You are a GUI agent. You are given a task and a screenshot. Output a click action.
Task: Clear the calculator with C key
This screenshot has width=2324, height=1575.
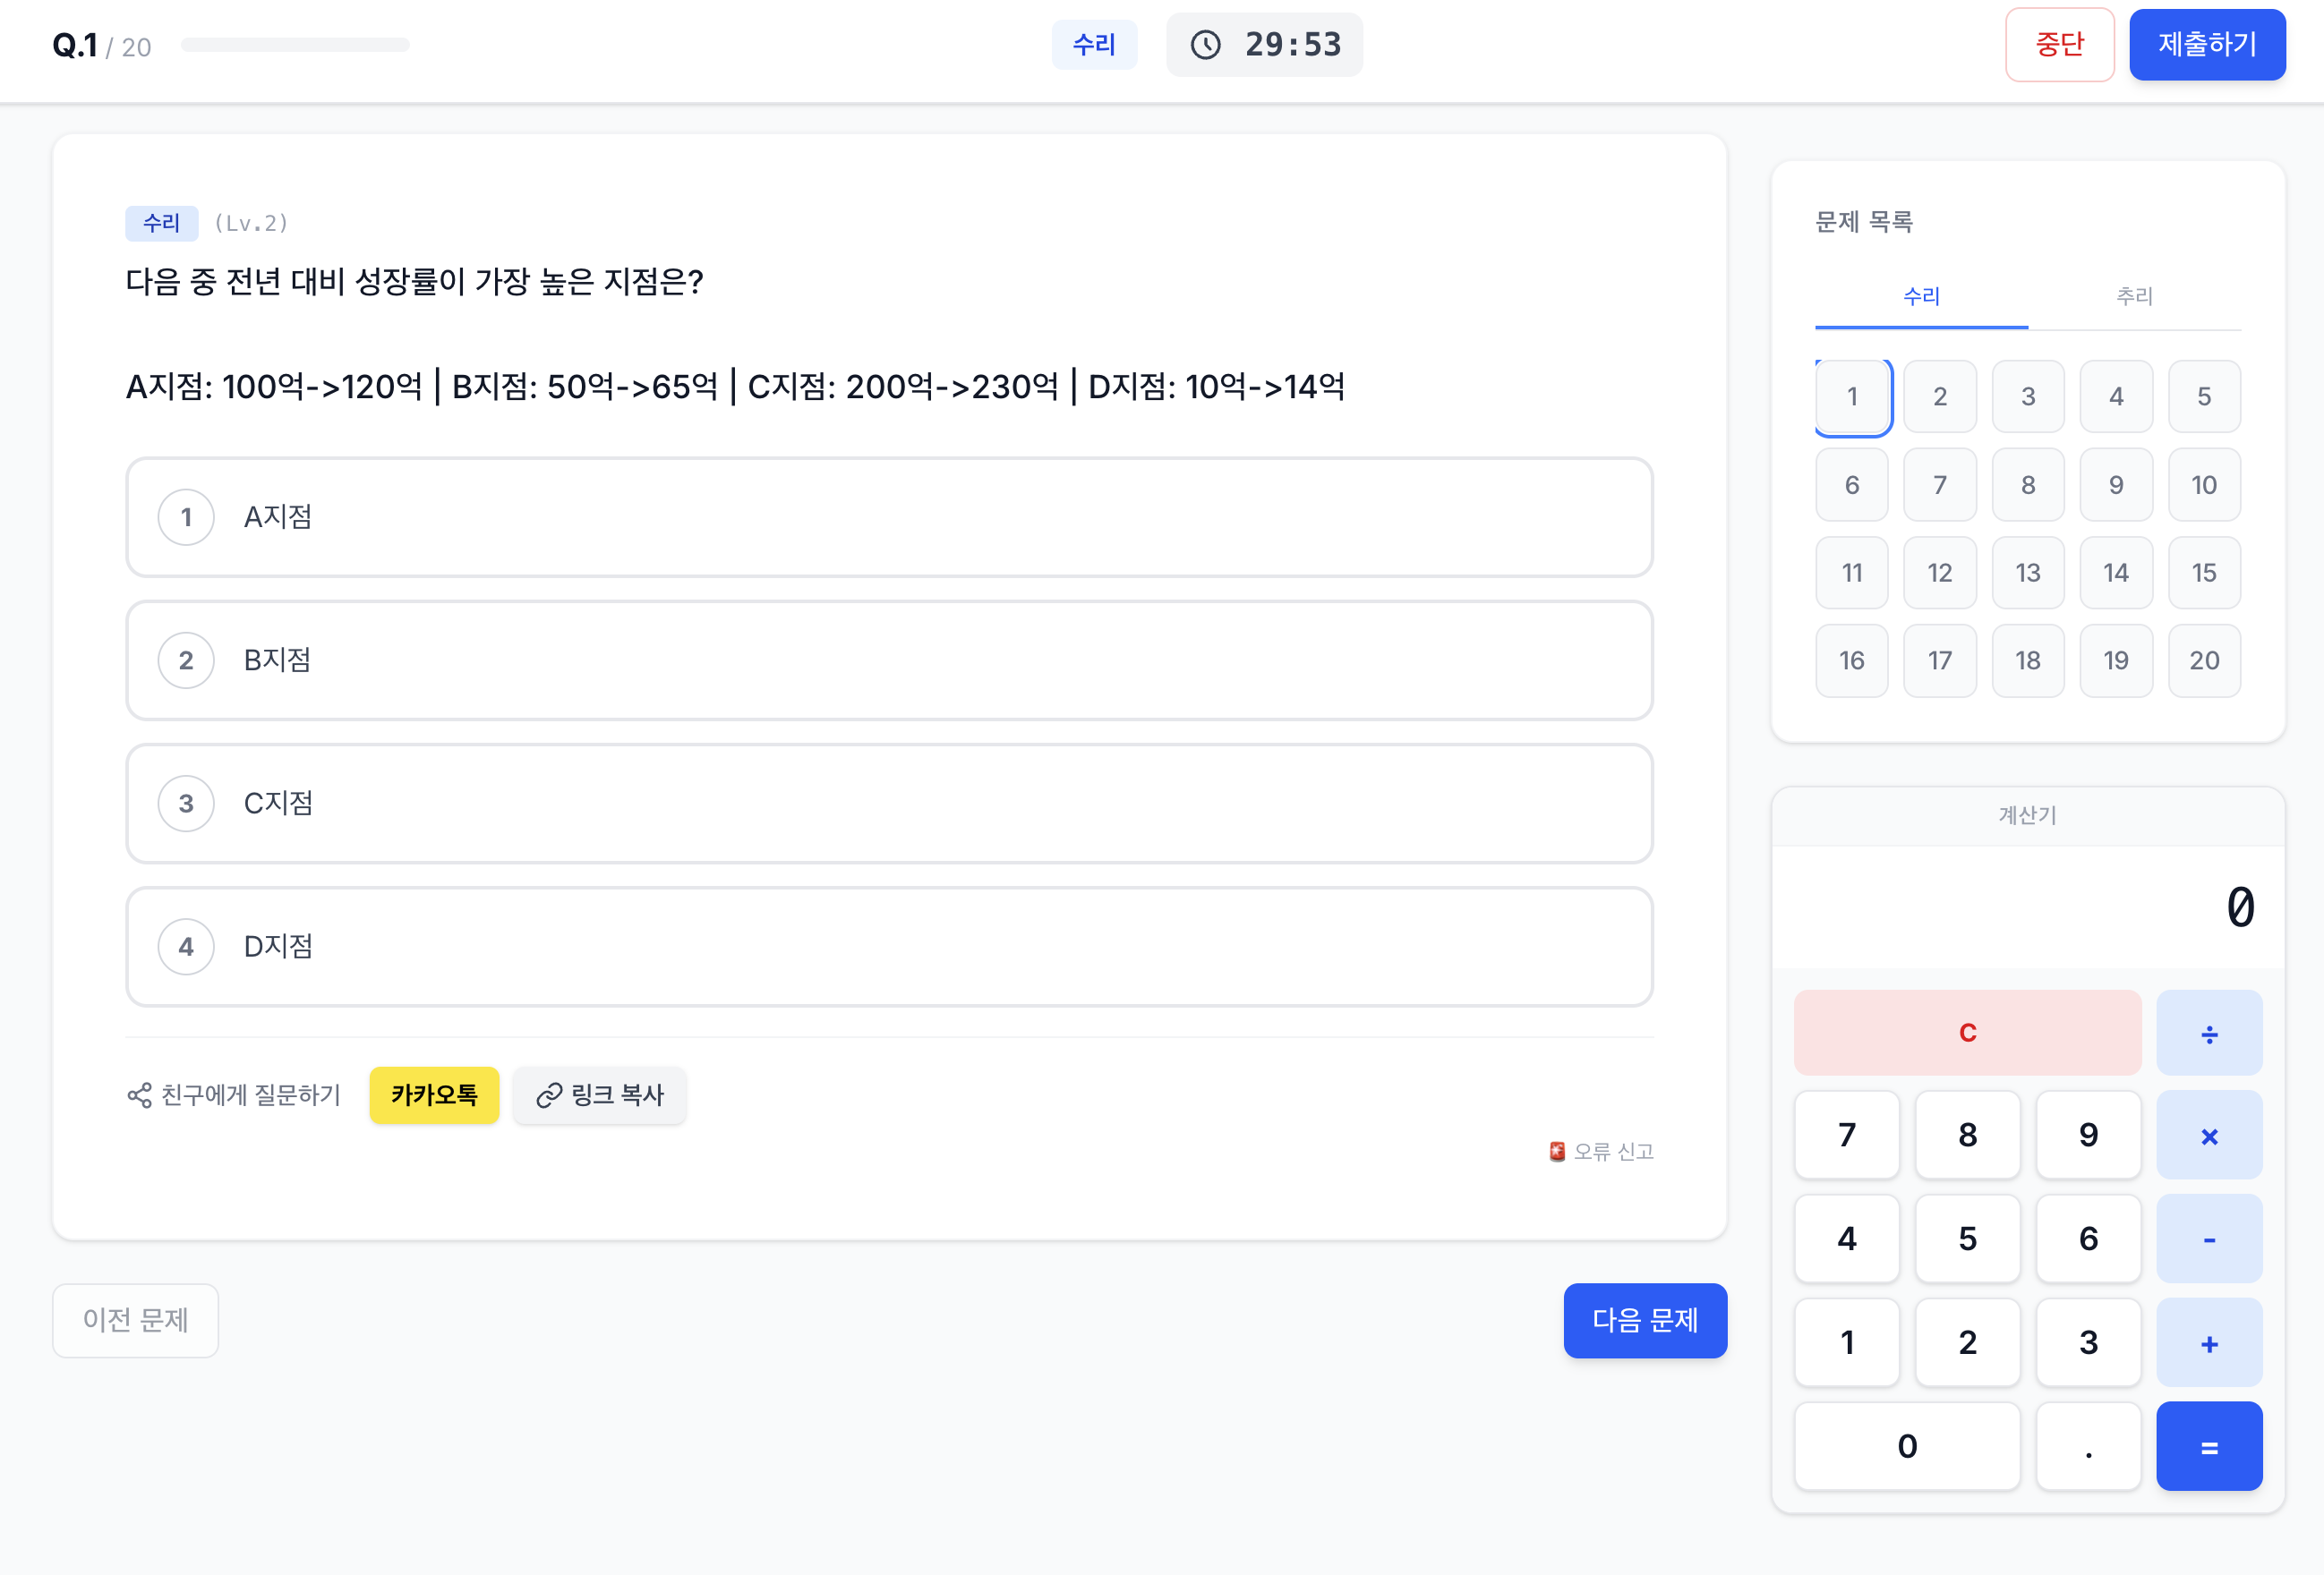[1966, 1033]
